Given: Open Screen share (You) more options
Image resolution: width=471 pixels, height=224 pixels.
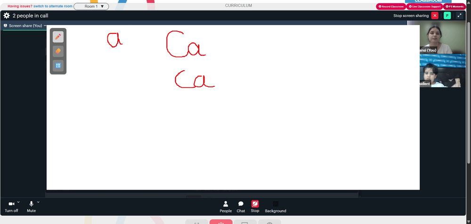Looking at the screenshot, I should 45,25.
